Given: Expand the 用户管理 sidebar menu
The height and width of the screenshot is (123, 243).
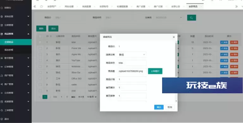Looking at the screenshot, I should [16, 76].
